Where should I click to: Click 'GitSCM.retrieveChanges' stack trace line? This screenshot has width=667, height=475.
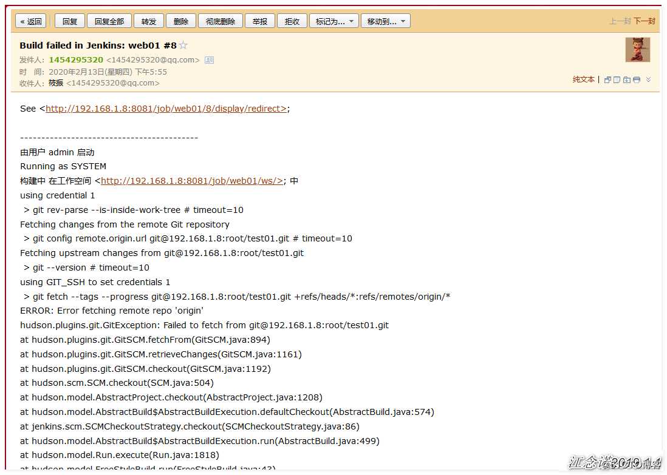click(161, 354)
